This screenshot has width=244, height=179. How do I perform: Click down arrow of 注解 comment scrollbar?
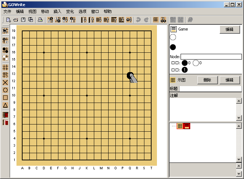coord(239,118)
